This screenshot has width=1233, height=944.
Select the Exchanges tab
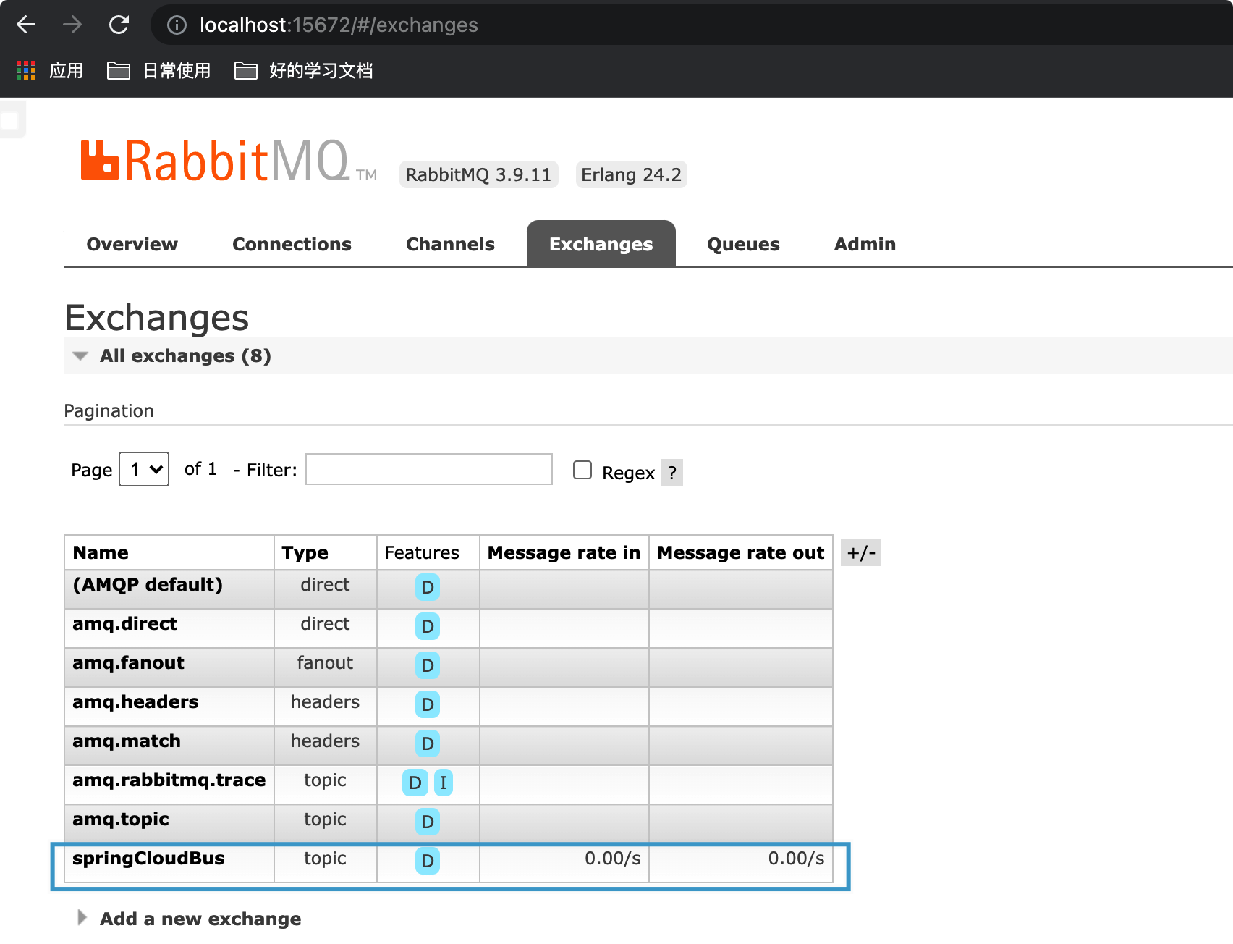coord(601,244)
